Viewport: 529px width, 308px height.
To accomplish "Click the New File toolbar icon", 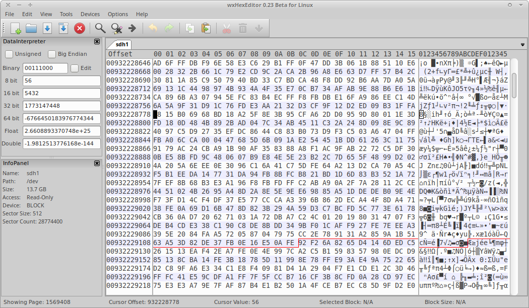I will coord(15,28).
